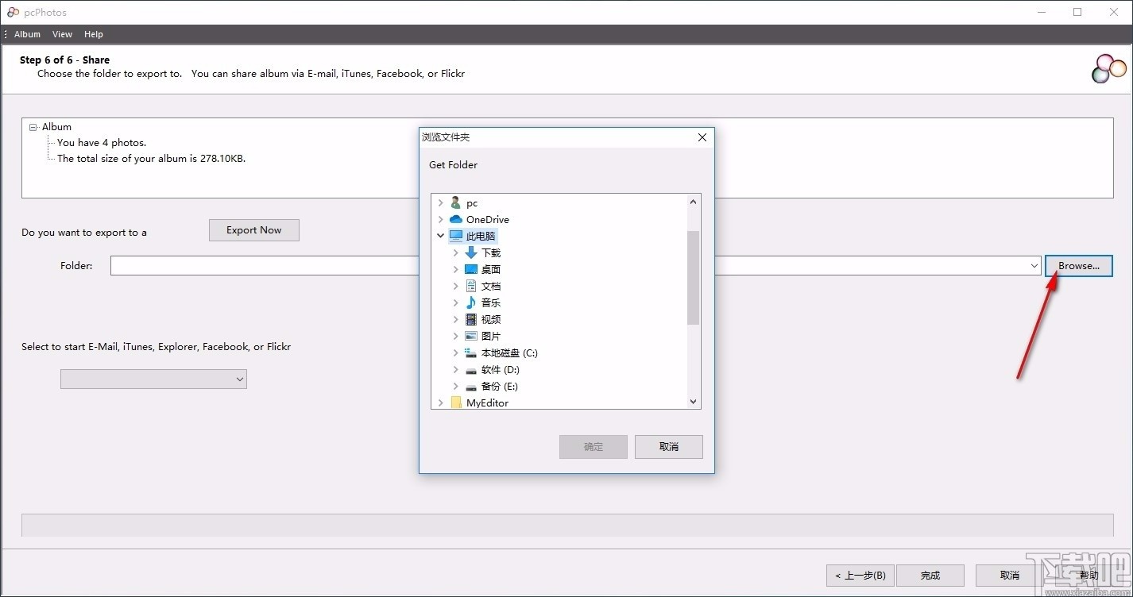
Task: Click the Export Now button
Action: click(254, 230)
